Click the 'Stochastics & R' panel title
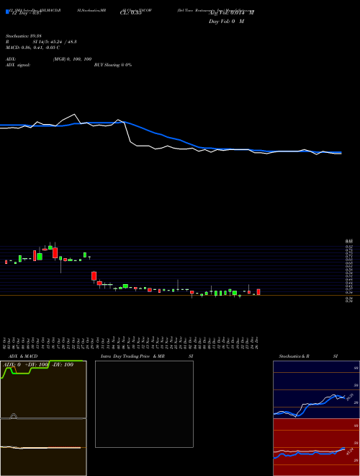360x476 pixels. [x=294, y=356]
